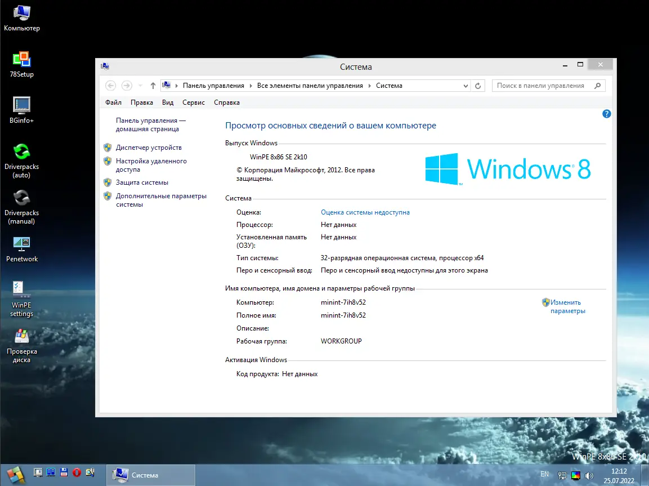Open the Справка menu
This screenshot has height=486, width=649.
coord(227,102)
